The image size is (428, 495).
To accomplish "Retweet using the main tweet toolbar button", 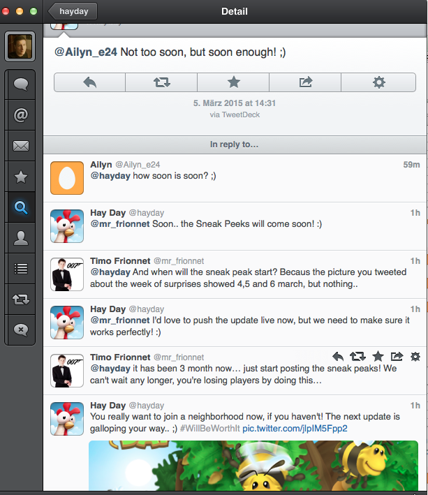I will pyautogui.click(x=161, y=82).
